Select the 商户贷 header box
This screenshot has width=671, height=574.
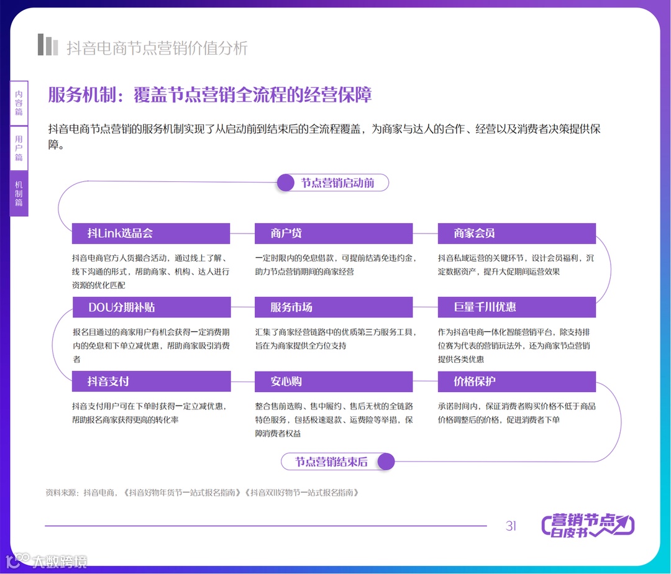[x=334, y=234]
